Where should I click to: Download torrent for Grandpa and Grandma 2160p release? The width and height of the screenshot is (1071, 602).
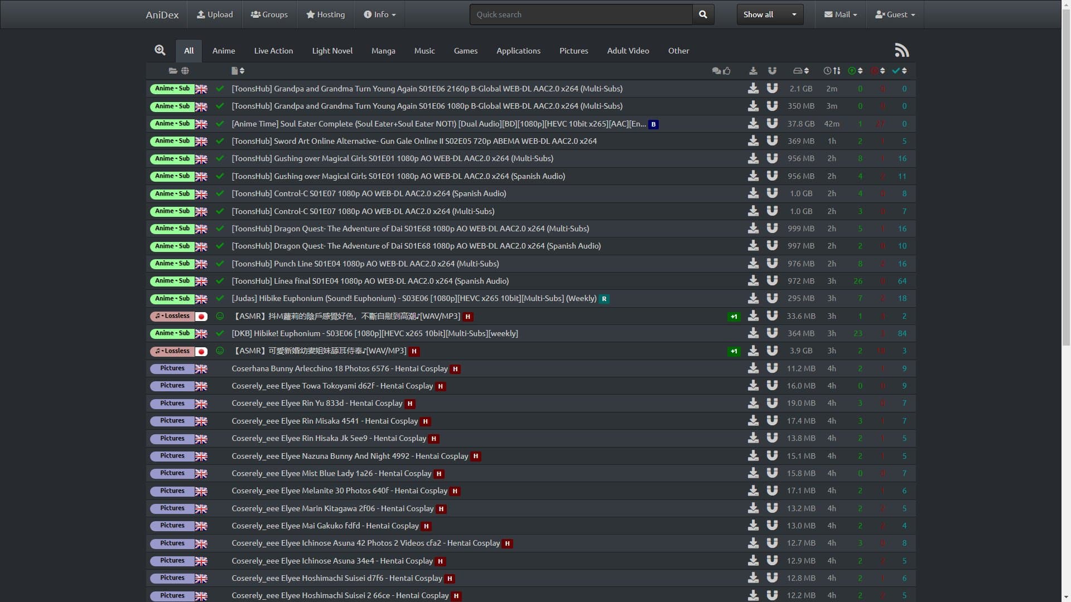point(753,88)
